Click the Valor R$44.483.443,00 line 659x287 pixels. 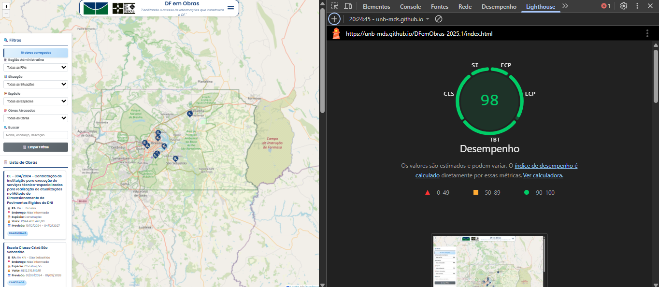click(26, 221)
